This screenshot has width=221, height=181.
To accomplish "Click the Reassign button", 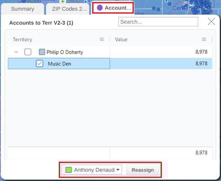I will click(x=143, y=170).
